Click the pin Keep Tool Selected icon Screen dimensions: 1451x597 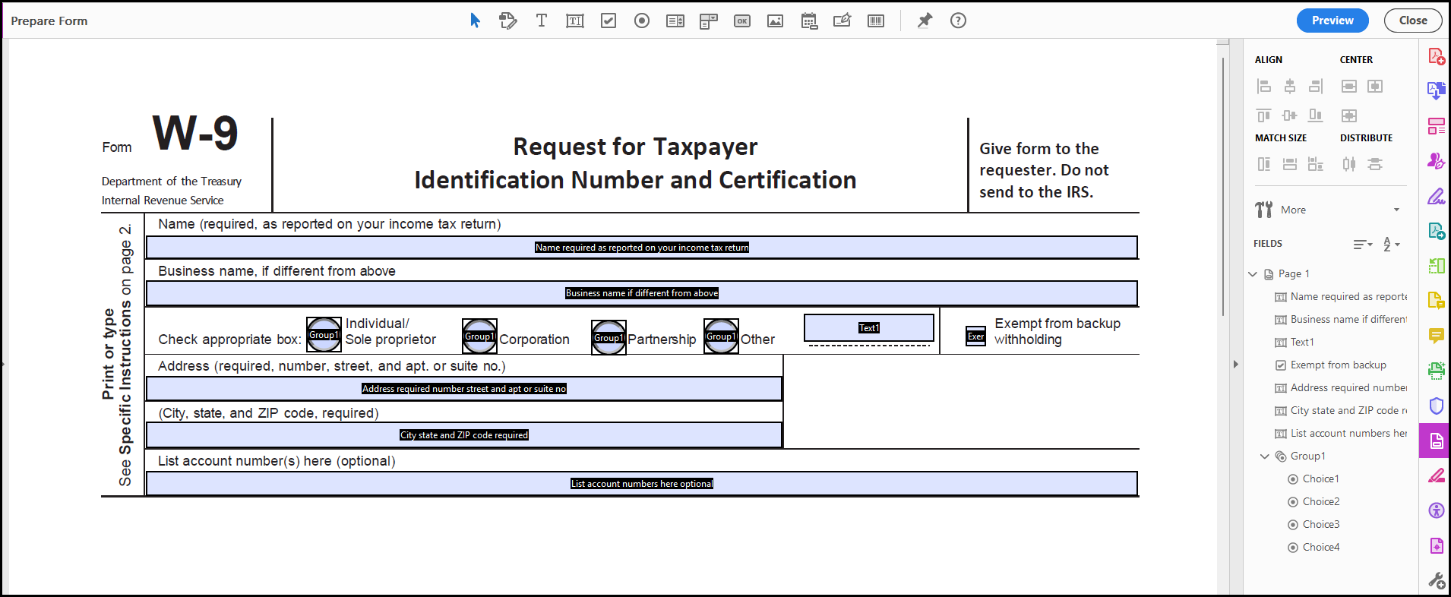pos(925,21)
